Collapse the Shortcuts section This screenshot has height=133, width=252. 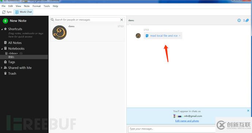pos(2,29)
